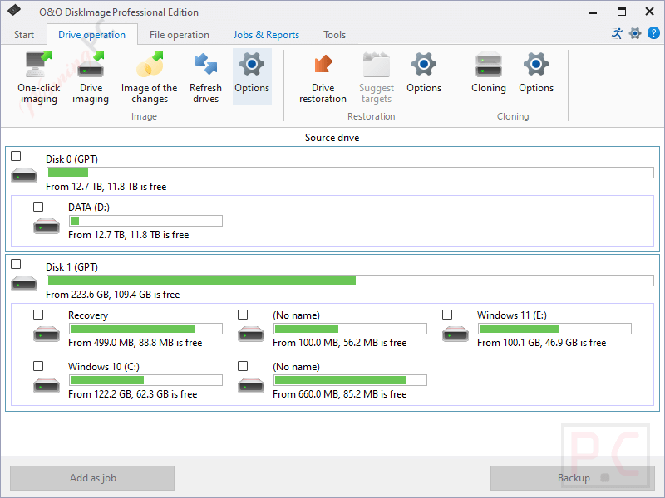This screenshot has width=665, height=498.
Task: Click 'From 223.6 GB, 109.4 GB is free' text
Action: point(112,295)
